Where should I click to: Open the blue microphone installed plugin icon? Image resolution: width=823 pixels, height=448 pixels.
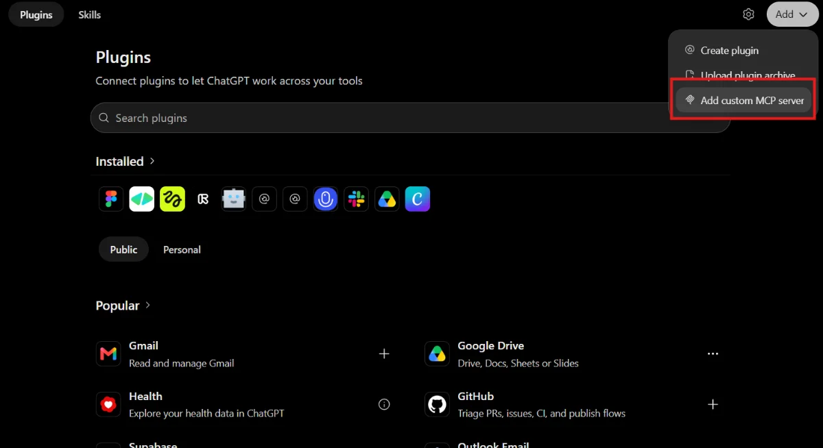(326, 199)
